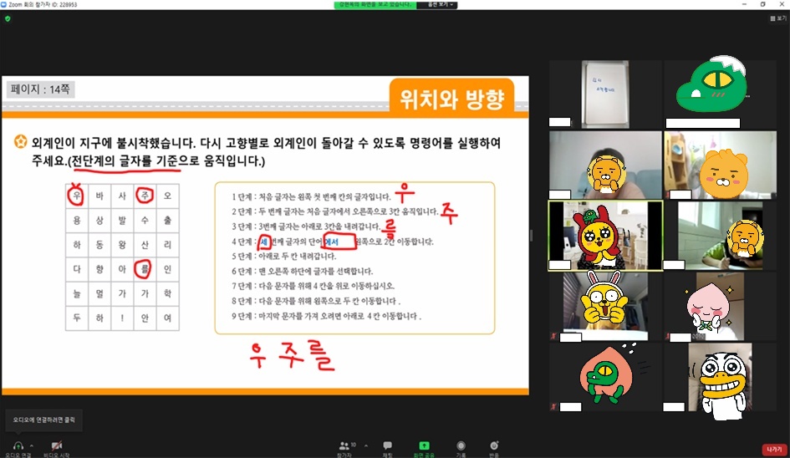The height and width of the screenshot is (458, 790).
Task: Expand the participants options arrow
Action: pyautogui.click(x=366, y=445)
